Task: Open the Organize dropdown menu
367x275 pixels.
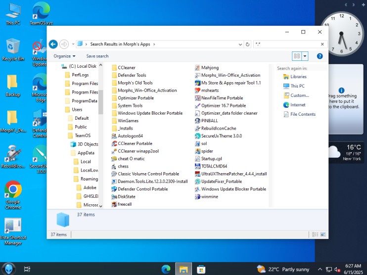Action: [x=64, y=56]
